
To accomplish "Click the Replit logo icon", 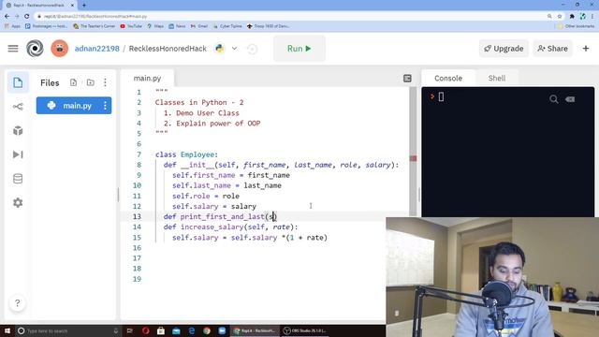I will tap(35, 49).
